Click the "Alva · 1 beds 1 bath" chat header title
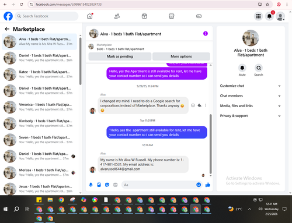 (x=131, y=34)
